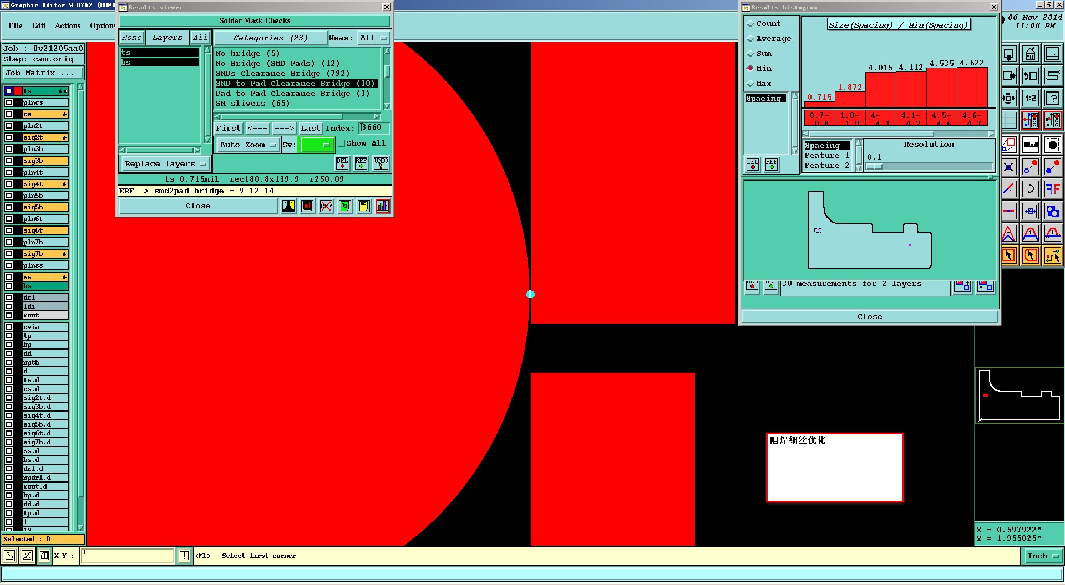Open the Edit menu
The height and width of the screenshot is (585, 1065).
[x=39, y=25]
